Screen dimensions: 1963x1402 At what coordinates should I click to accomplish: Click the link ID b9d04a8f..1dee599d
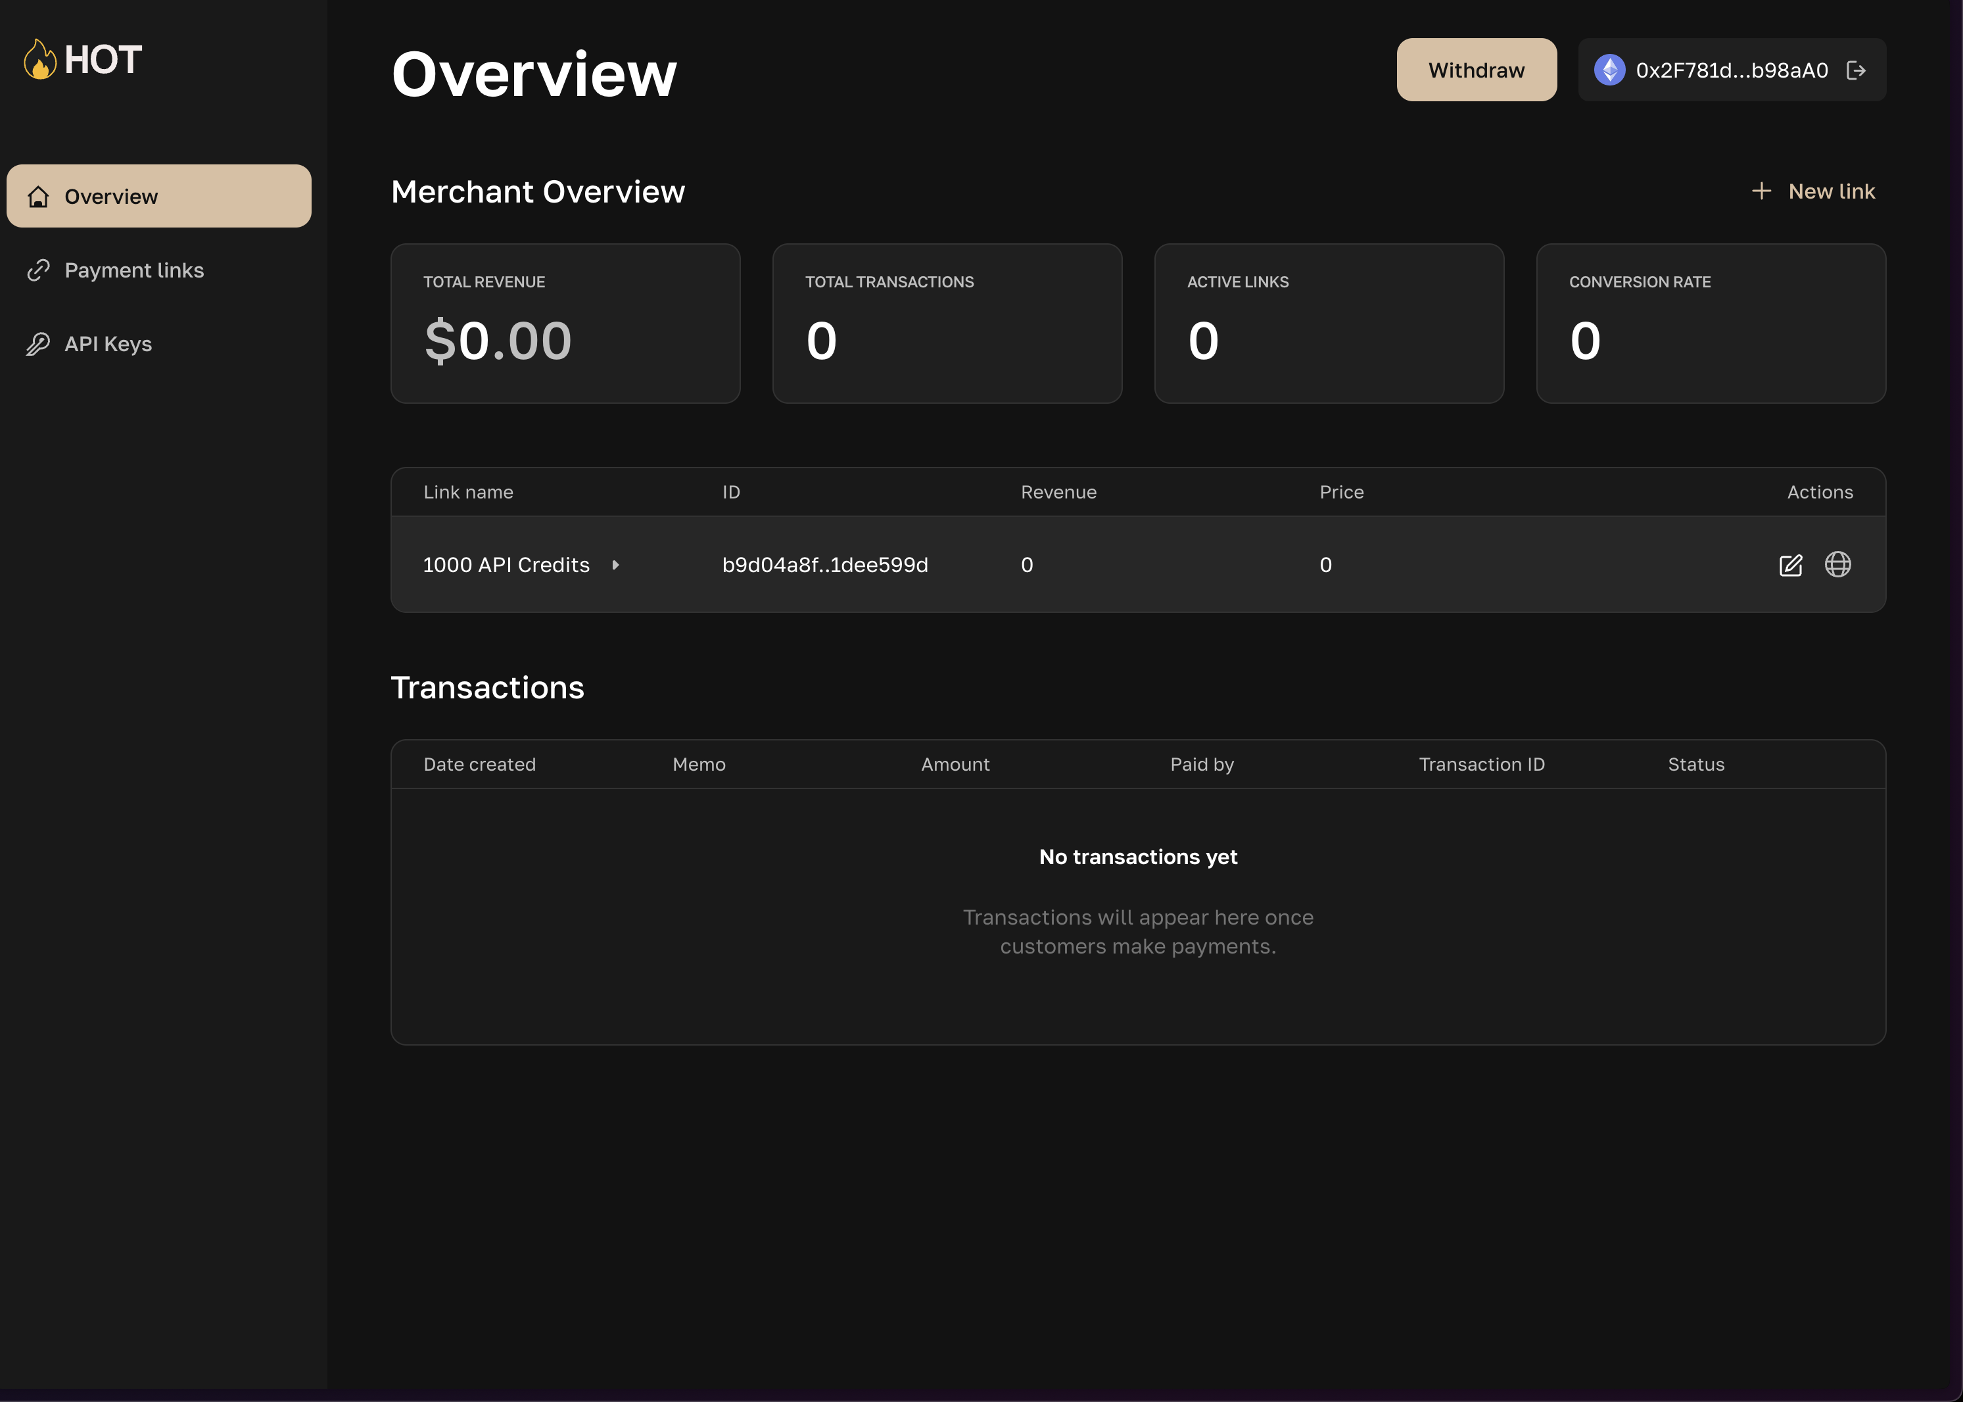point(825,566)
